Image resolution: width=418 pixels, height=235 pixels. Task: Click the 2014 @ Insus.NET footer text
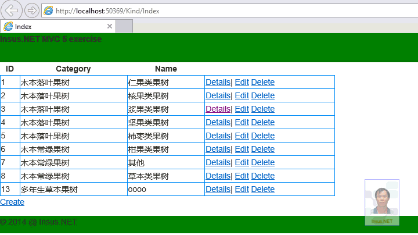tap(38, 222)
